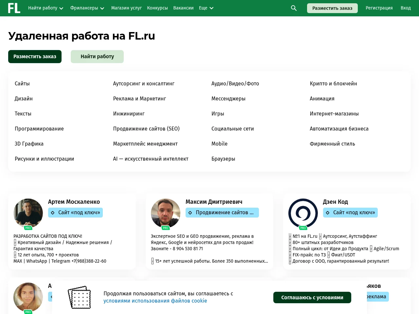The image size is (419, 314).
Task: Click Продвижение сайтов tag under Максим Дмитриевич
Action: coord(222,213)
